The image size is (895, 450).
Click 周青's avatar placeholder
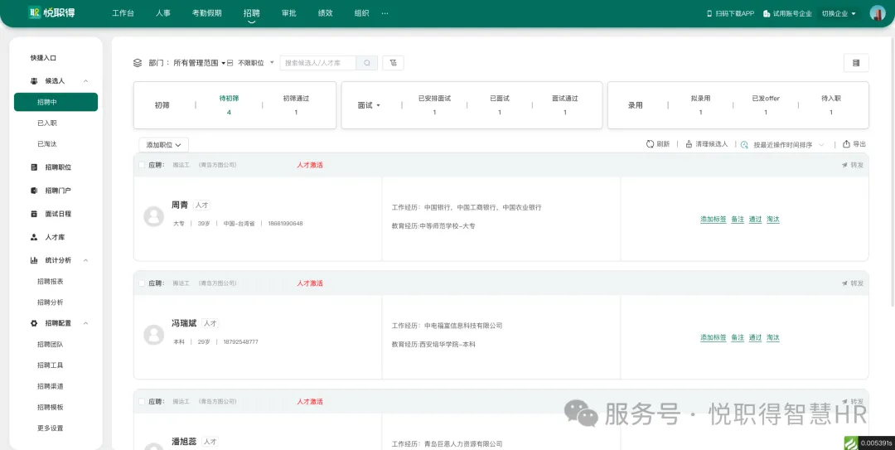(153, 216)
